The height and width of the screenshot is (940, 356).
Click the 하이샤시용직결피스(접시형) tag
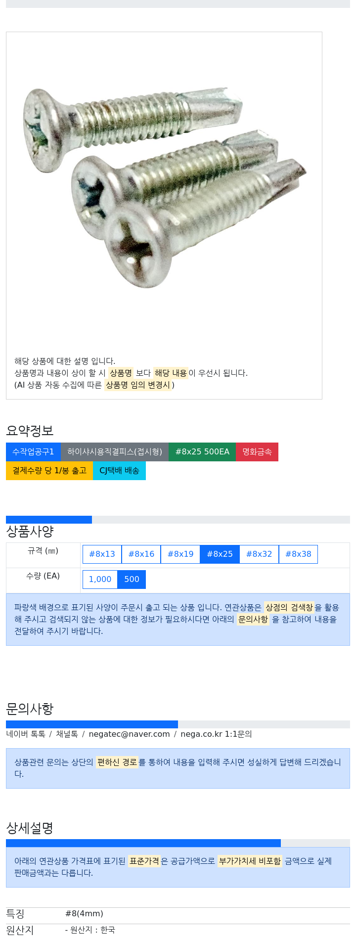point(115,452)
